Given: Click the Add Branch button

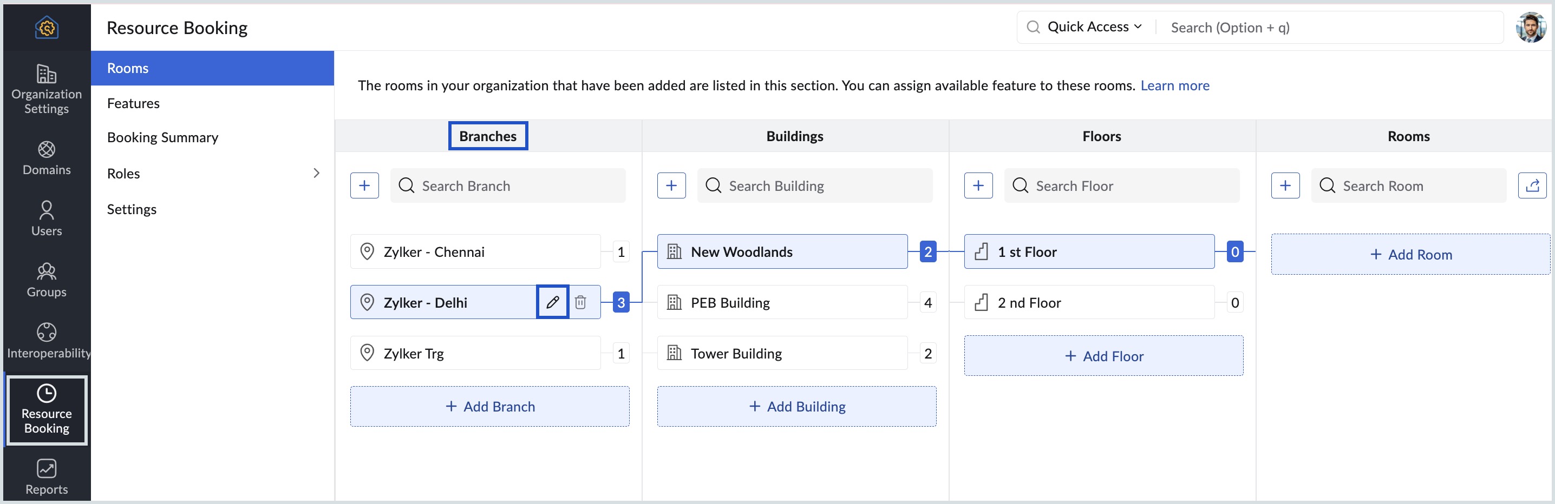Looking at the screenshot, I should coord(489,406).
